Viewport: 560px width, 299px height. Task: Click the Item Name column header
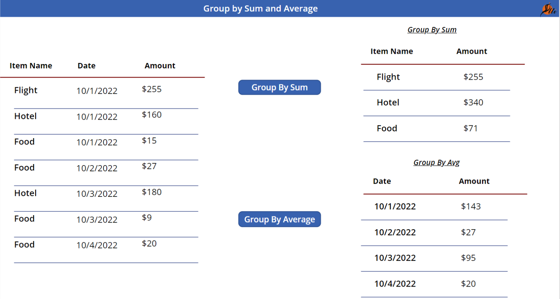click(x=31, y=65)
